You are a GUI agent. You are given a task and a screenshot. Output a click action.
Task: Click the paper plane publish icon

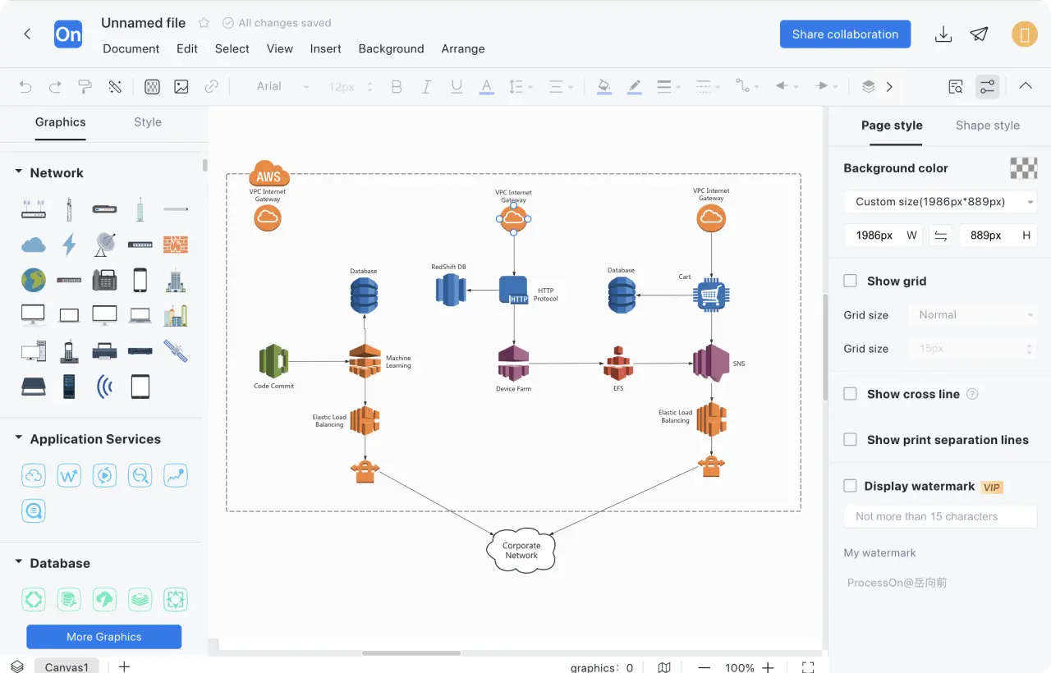[x=979, y=34]
